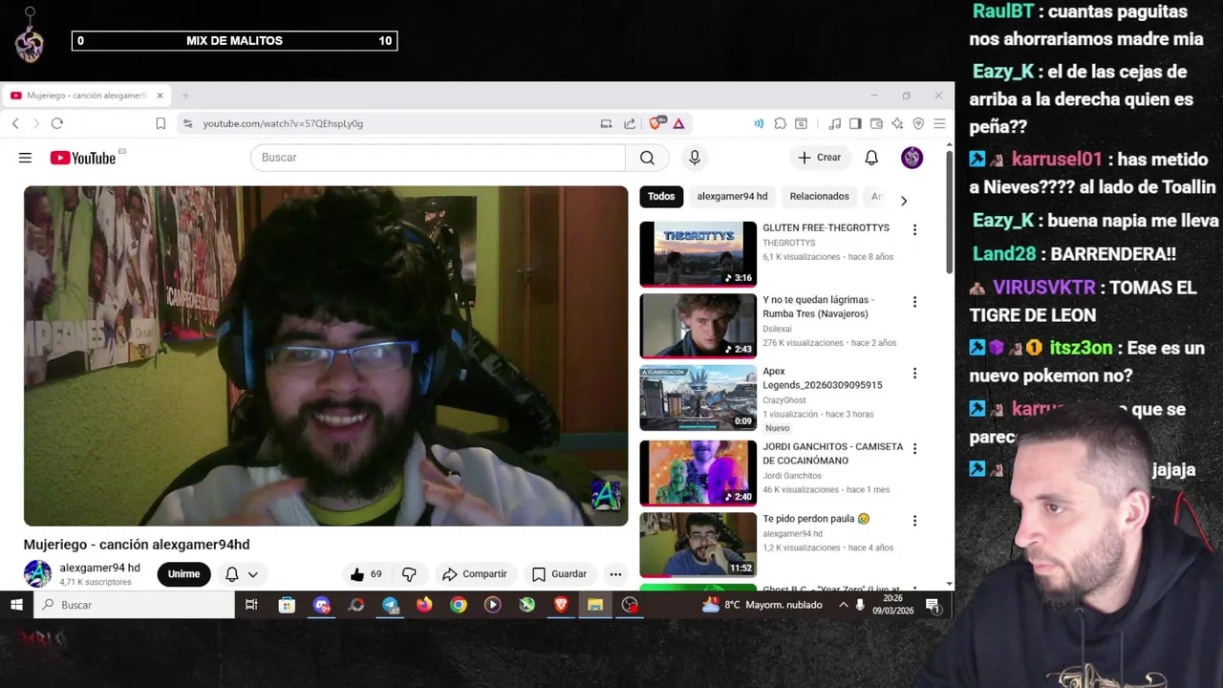Open options for Rumba Tres video

pyautogui.click(x=914, y=302)
